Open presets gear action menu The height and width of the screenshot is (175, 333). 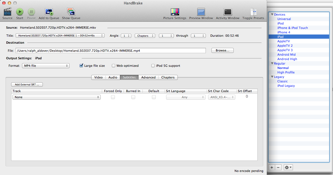[288, 167]
